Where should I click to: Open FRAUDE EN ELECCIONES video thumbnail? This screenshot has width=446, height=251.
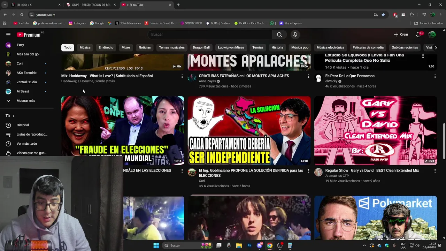pyautogui.click(x=123, y=130)
